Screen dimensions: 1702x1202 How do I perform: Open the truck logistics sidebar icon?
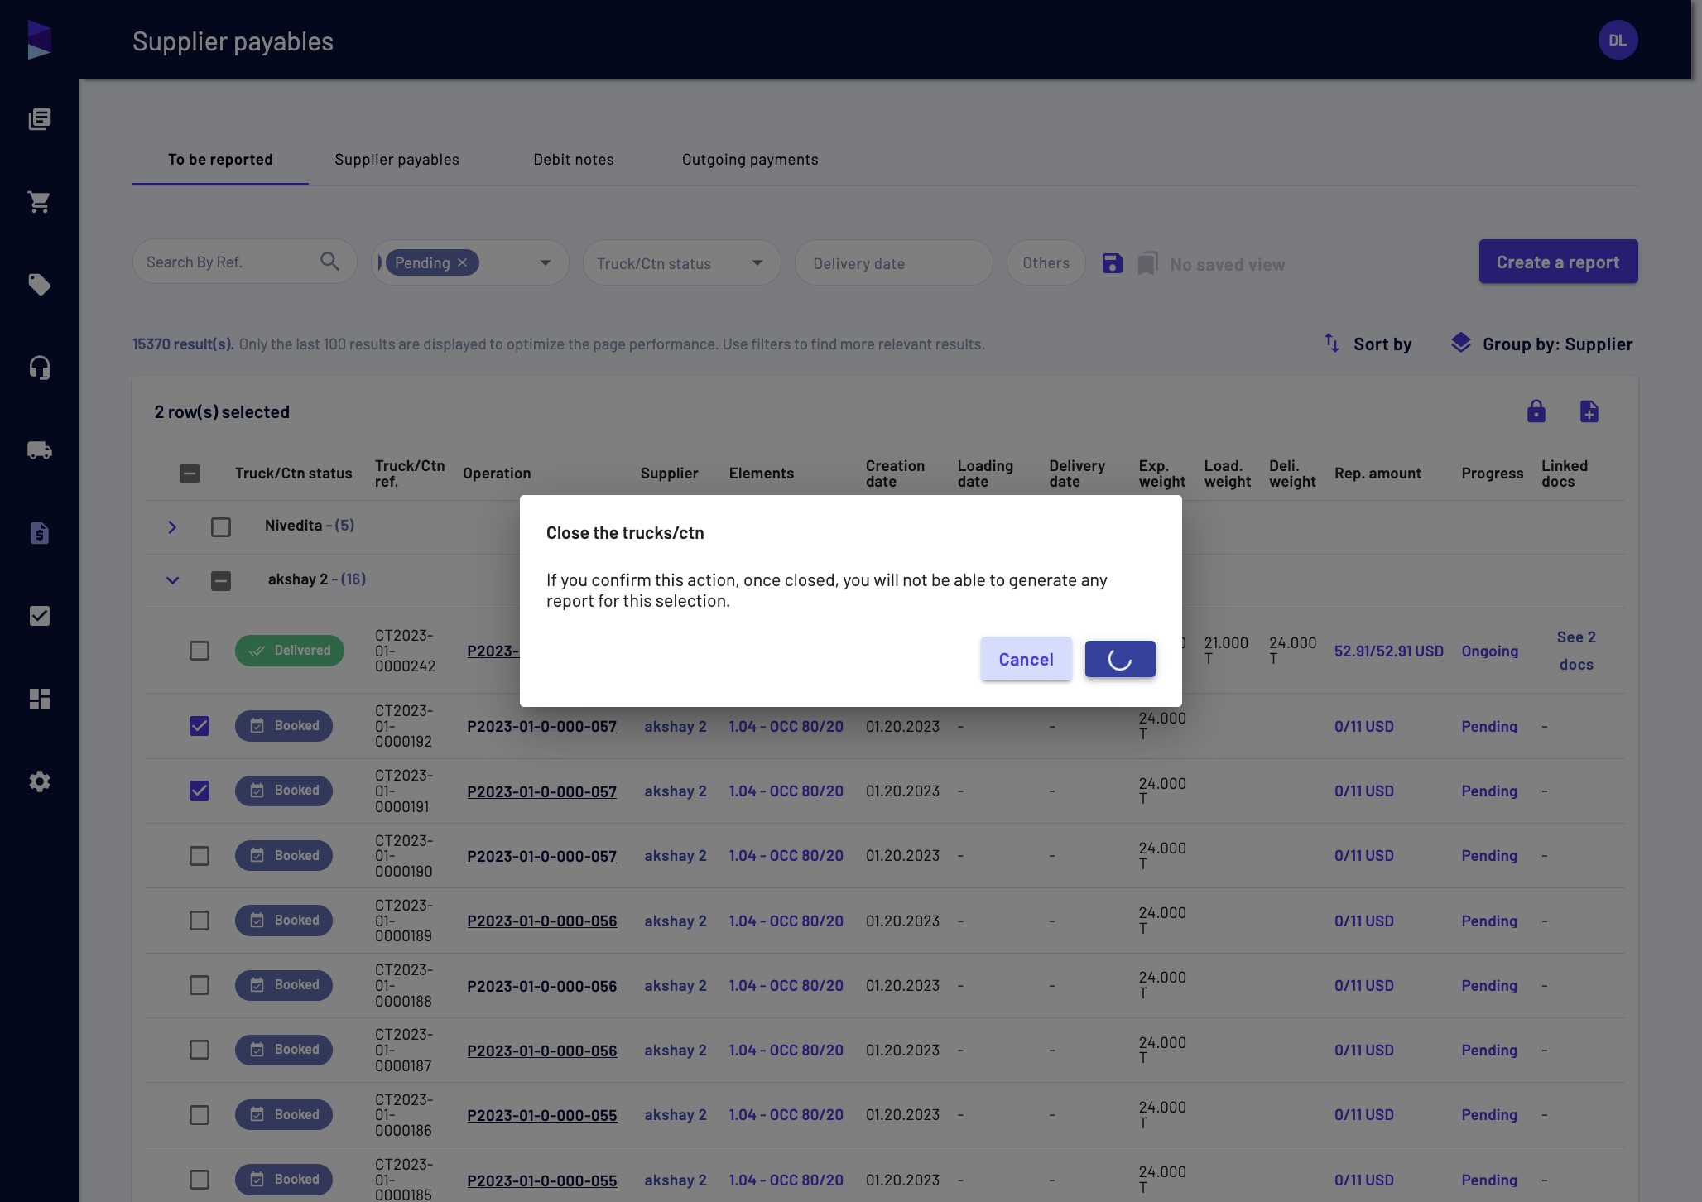click(40, 450)
